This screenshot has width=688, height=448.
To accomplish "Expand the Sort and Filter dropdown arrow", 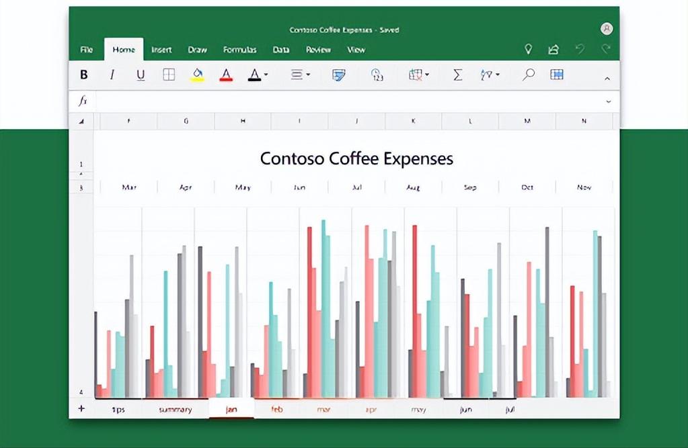I will [x=497, y=75].
